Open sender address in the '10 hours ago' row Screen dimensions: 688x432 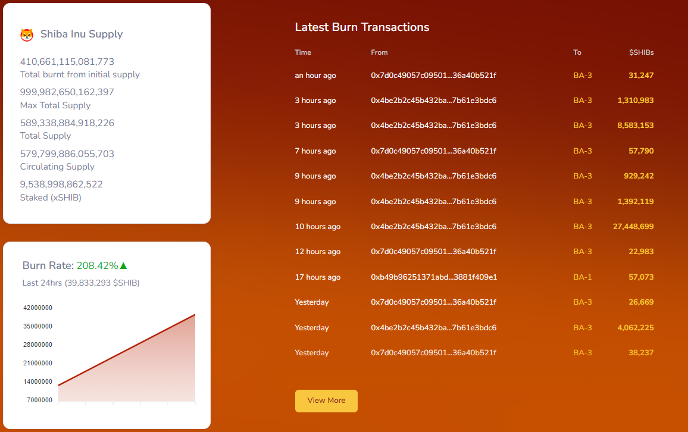(433, 227)
